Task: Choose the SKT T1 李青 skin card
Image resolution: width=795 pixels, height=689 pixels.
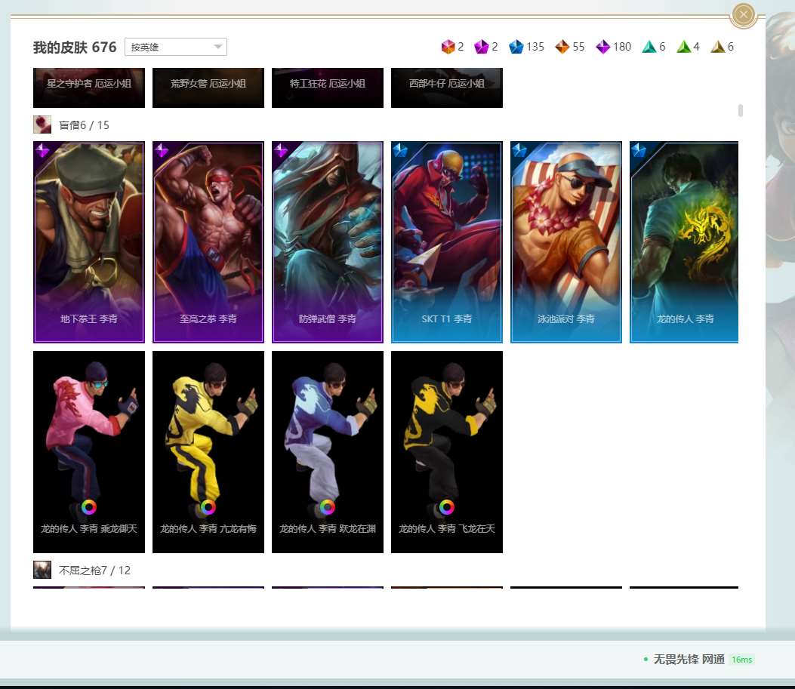Action: [447, 242]
